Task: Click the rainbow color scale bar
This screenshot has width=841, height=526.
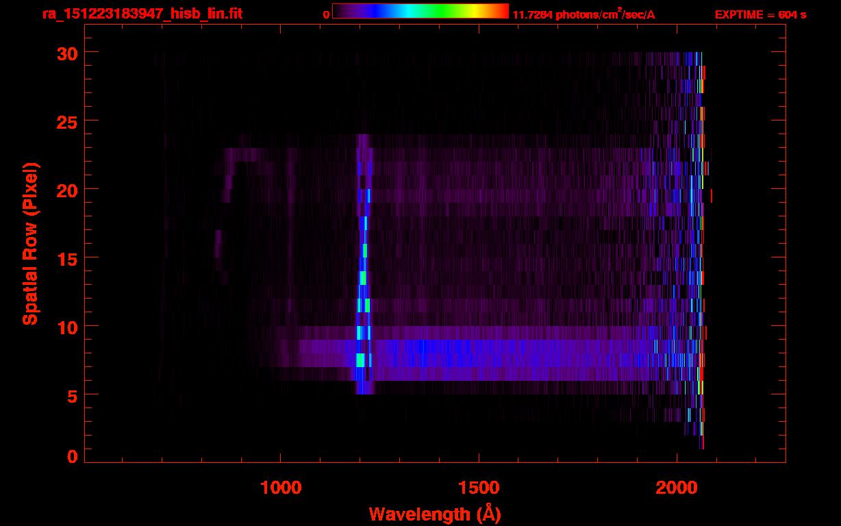Action: (420, 11)
